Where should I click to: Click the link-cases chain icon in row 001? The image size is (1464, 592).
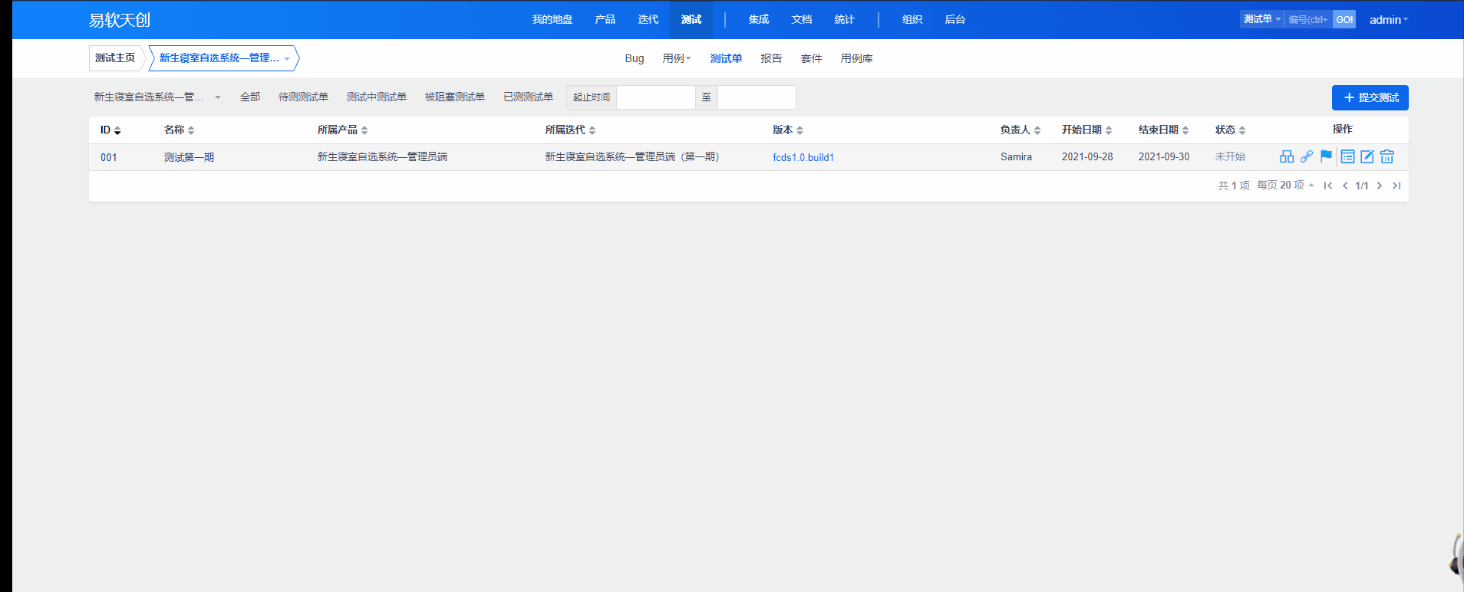pos(1307,156)
